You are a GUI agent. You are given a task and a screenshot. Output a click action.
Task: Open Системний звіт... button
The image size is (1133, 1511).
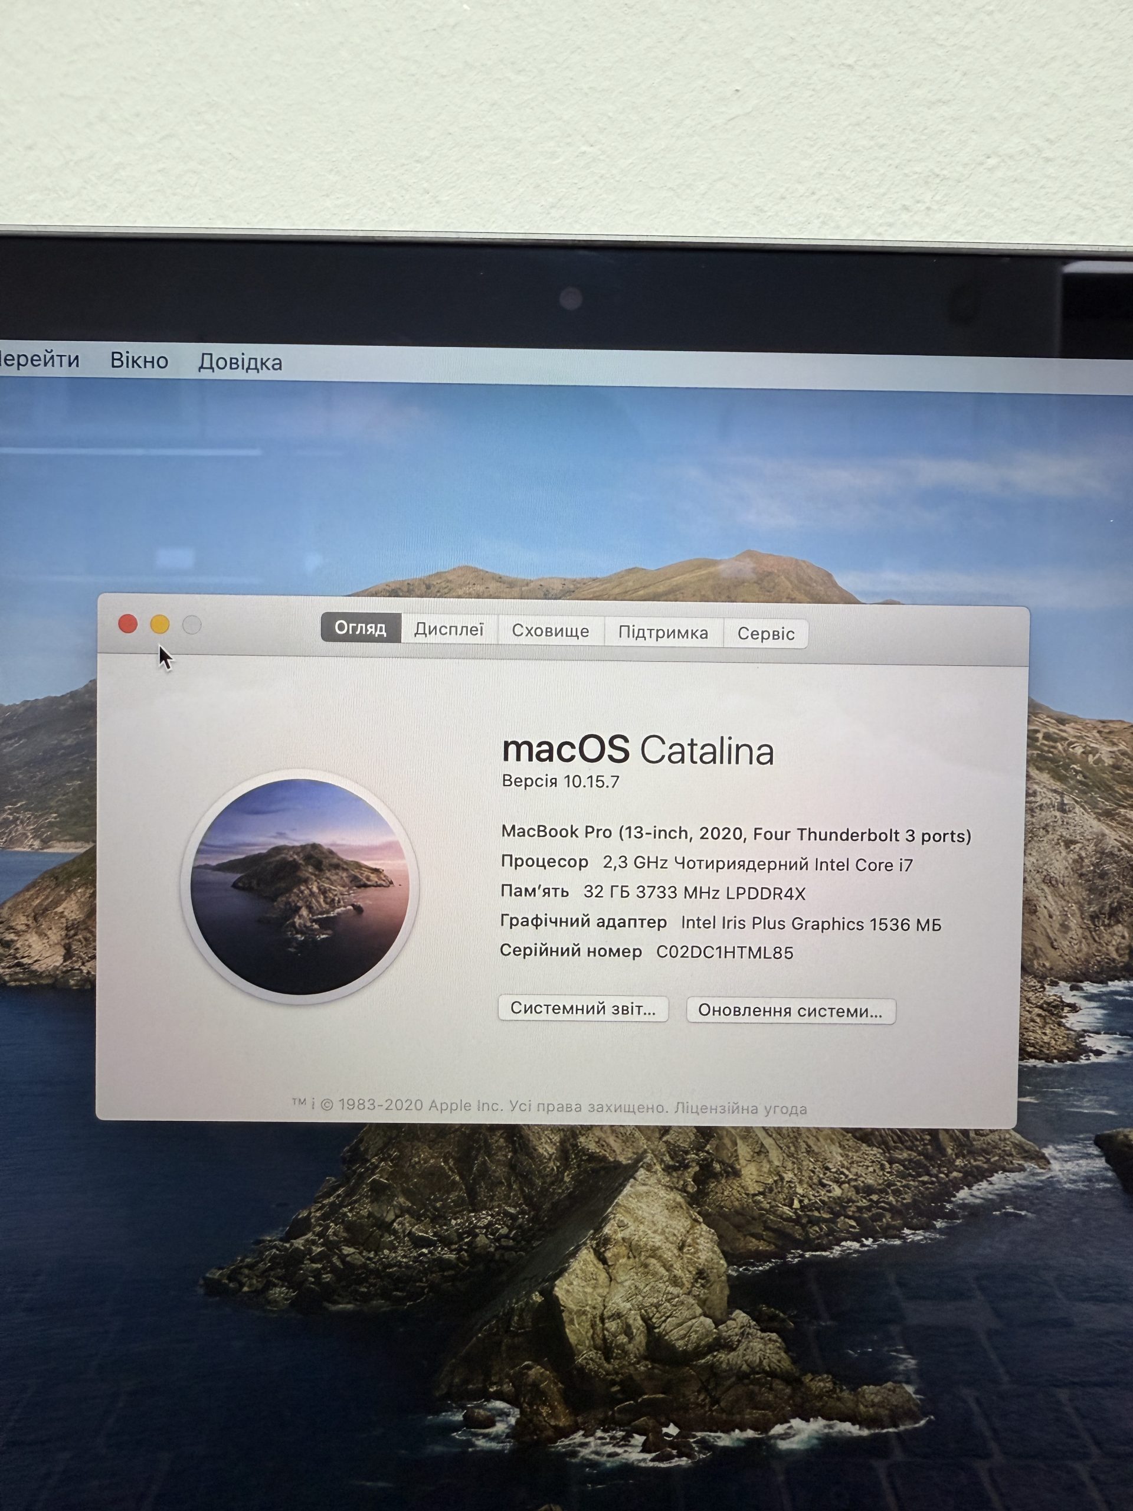[583, 1008]
